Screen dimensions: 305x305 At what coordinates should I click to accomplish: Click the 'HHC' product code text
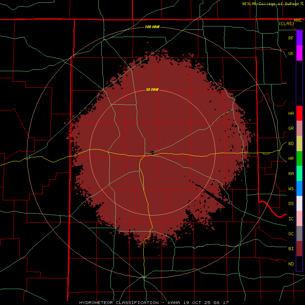298,20
